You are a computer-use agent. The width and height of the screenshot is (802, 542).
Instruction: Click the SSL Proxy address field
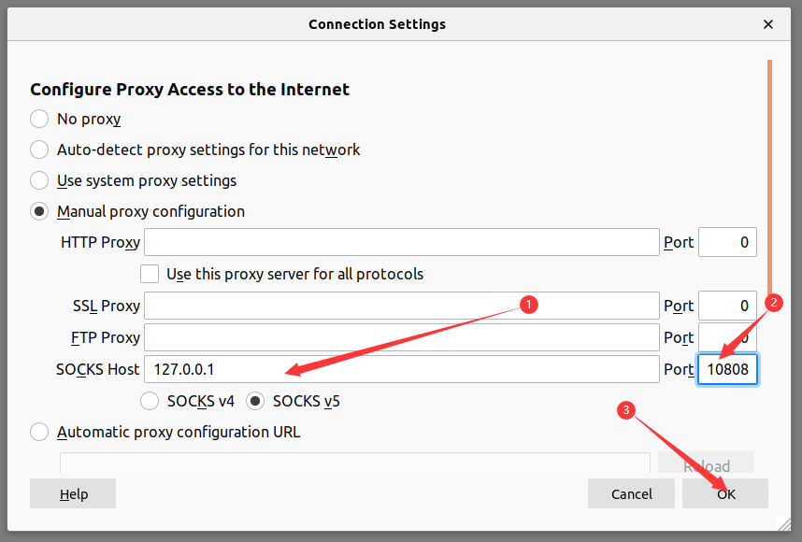coord(402,306)
